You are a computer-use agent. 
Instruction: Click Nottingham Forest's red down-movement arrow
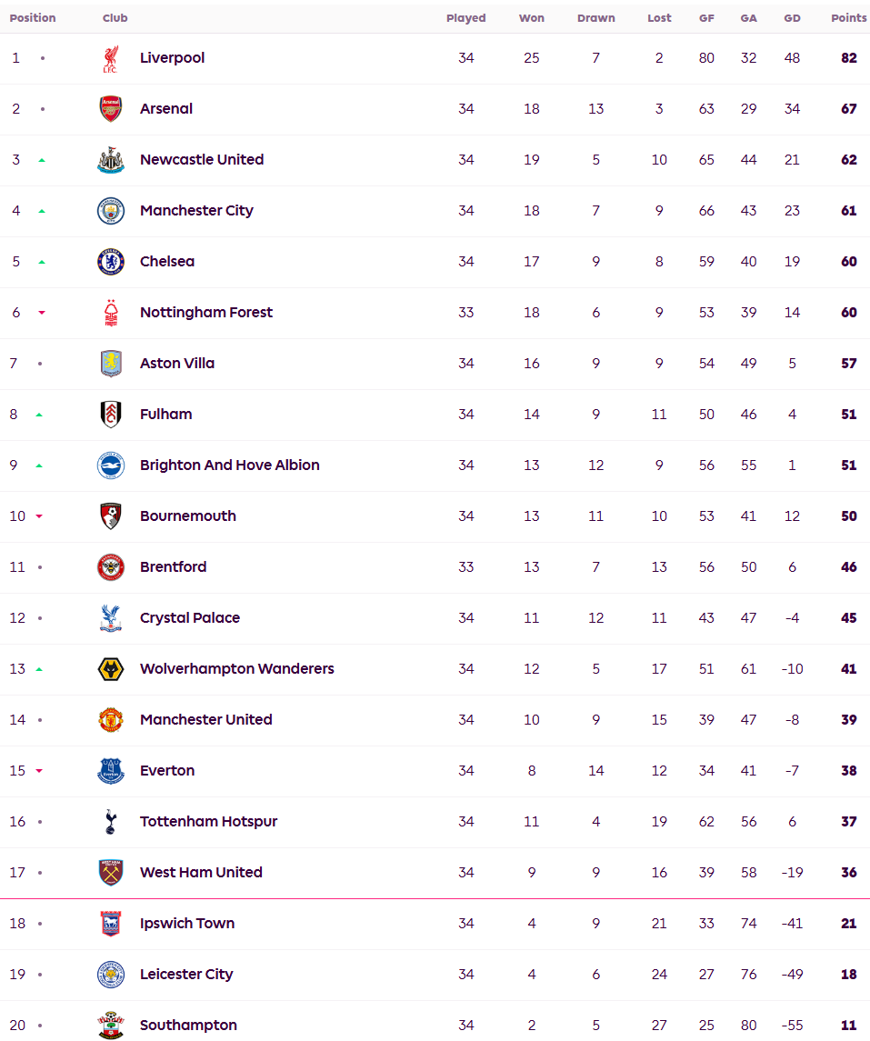(42, 313)
